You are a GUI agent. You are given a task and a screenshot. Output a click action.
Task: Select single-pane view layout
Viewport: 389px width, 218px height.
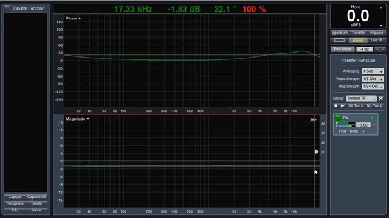[x=339, y=40]
